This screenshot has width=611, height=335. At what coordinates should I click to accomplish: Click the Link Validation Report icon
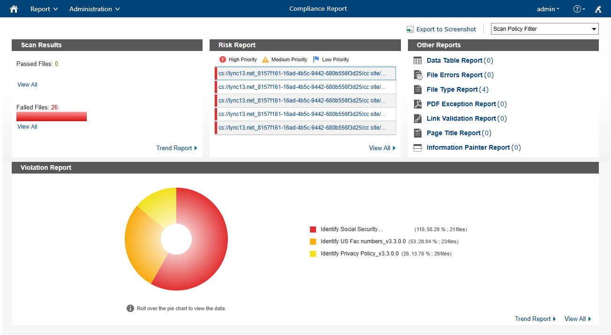pos(418,118)
